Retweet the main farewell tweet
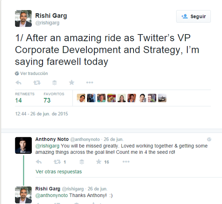This screenshot has height=204, width=222. (37, 83)
